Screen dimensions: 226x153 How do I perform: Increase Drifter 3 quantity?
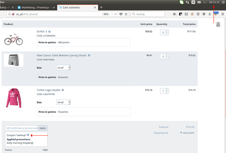168,31
